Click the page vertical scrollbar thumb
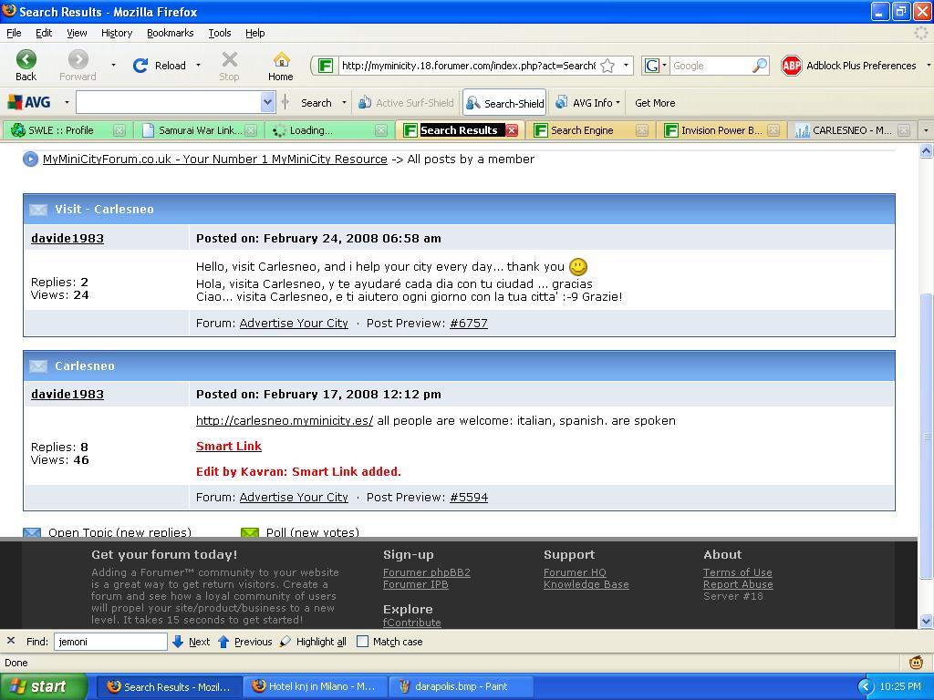This screenshot has height=700, width=934. (x=927, y=436)
